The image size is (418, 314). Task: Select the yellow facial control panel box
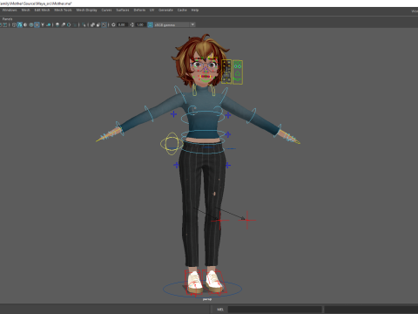point(226,72)
